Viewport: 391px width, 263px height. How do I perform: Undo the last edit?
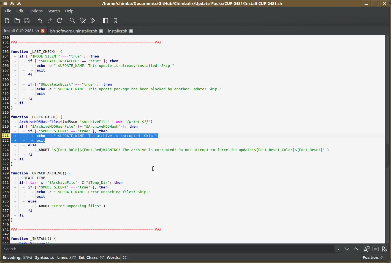point(40,21)
